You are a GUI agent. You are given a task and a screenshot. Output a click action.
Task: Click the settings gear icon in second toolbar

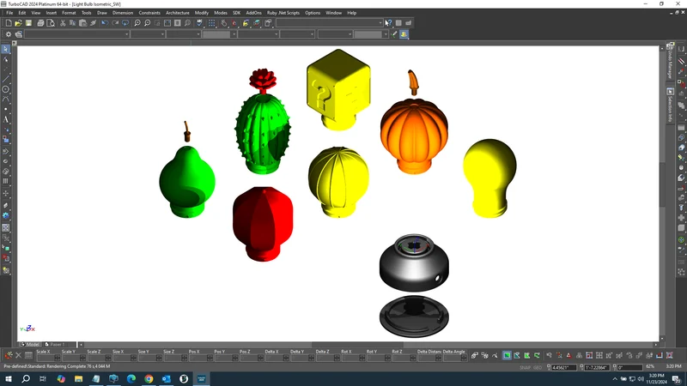[x=9, y=34]
